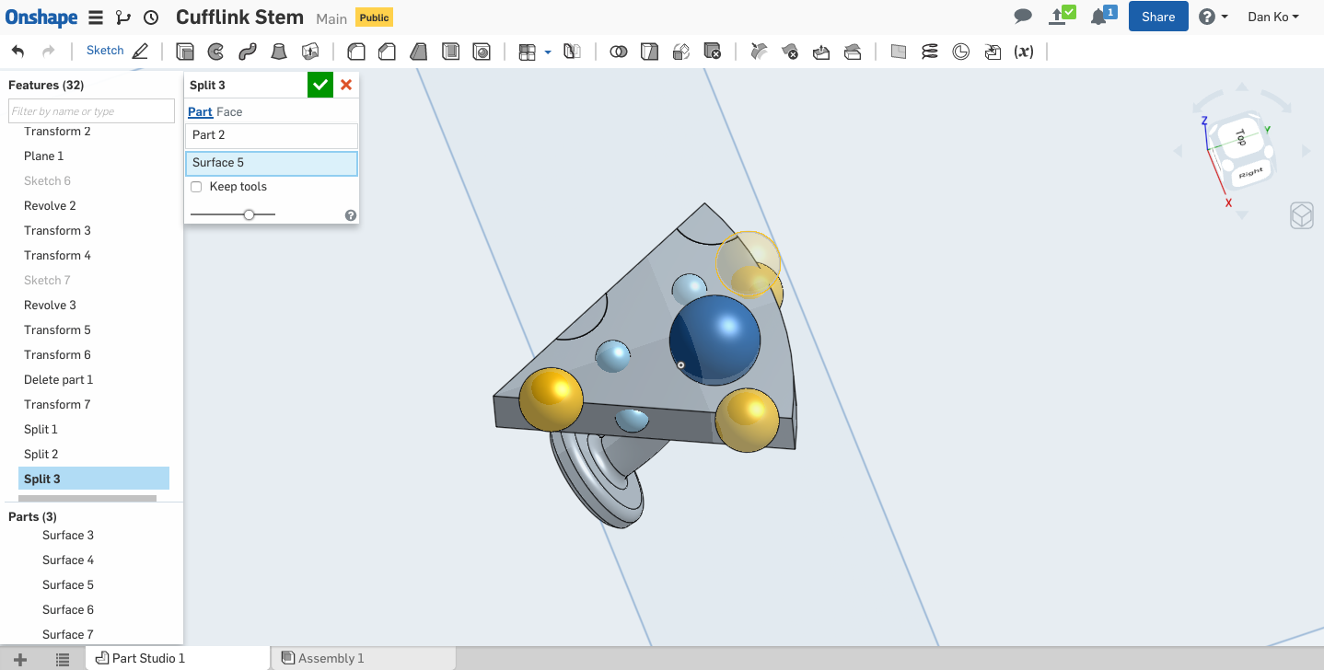Select the Extrude tool

(x=185, y=52)
